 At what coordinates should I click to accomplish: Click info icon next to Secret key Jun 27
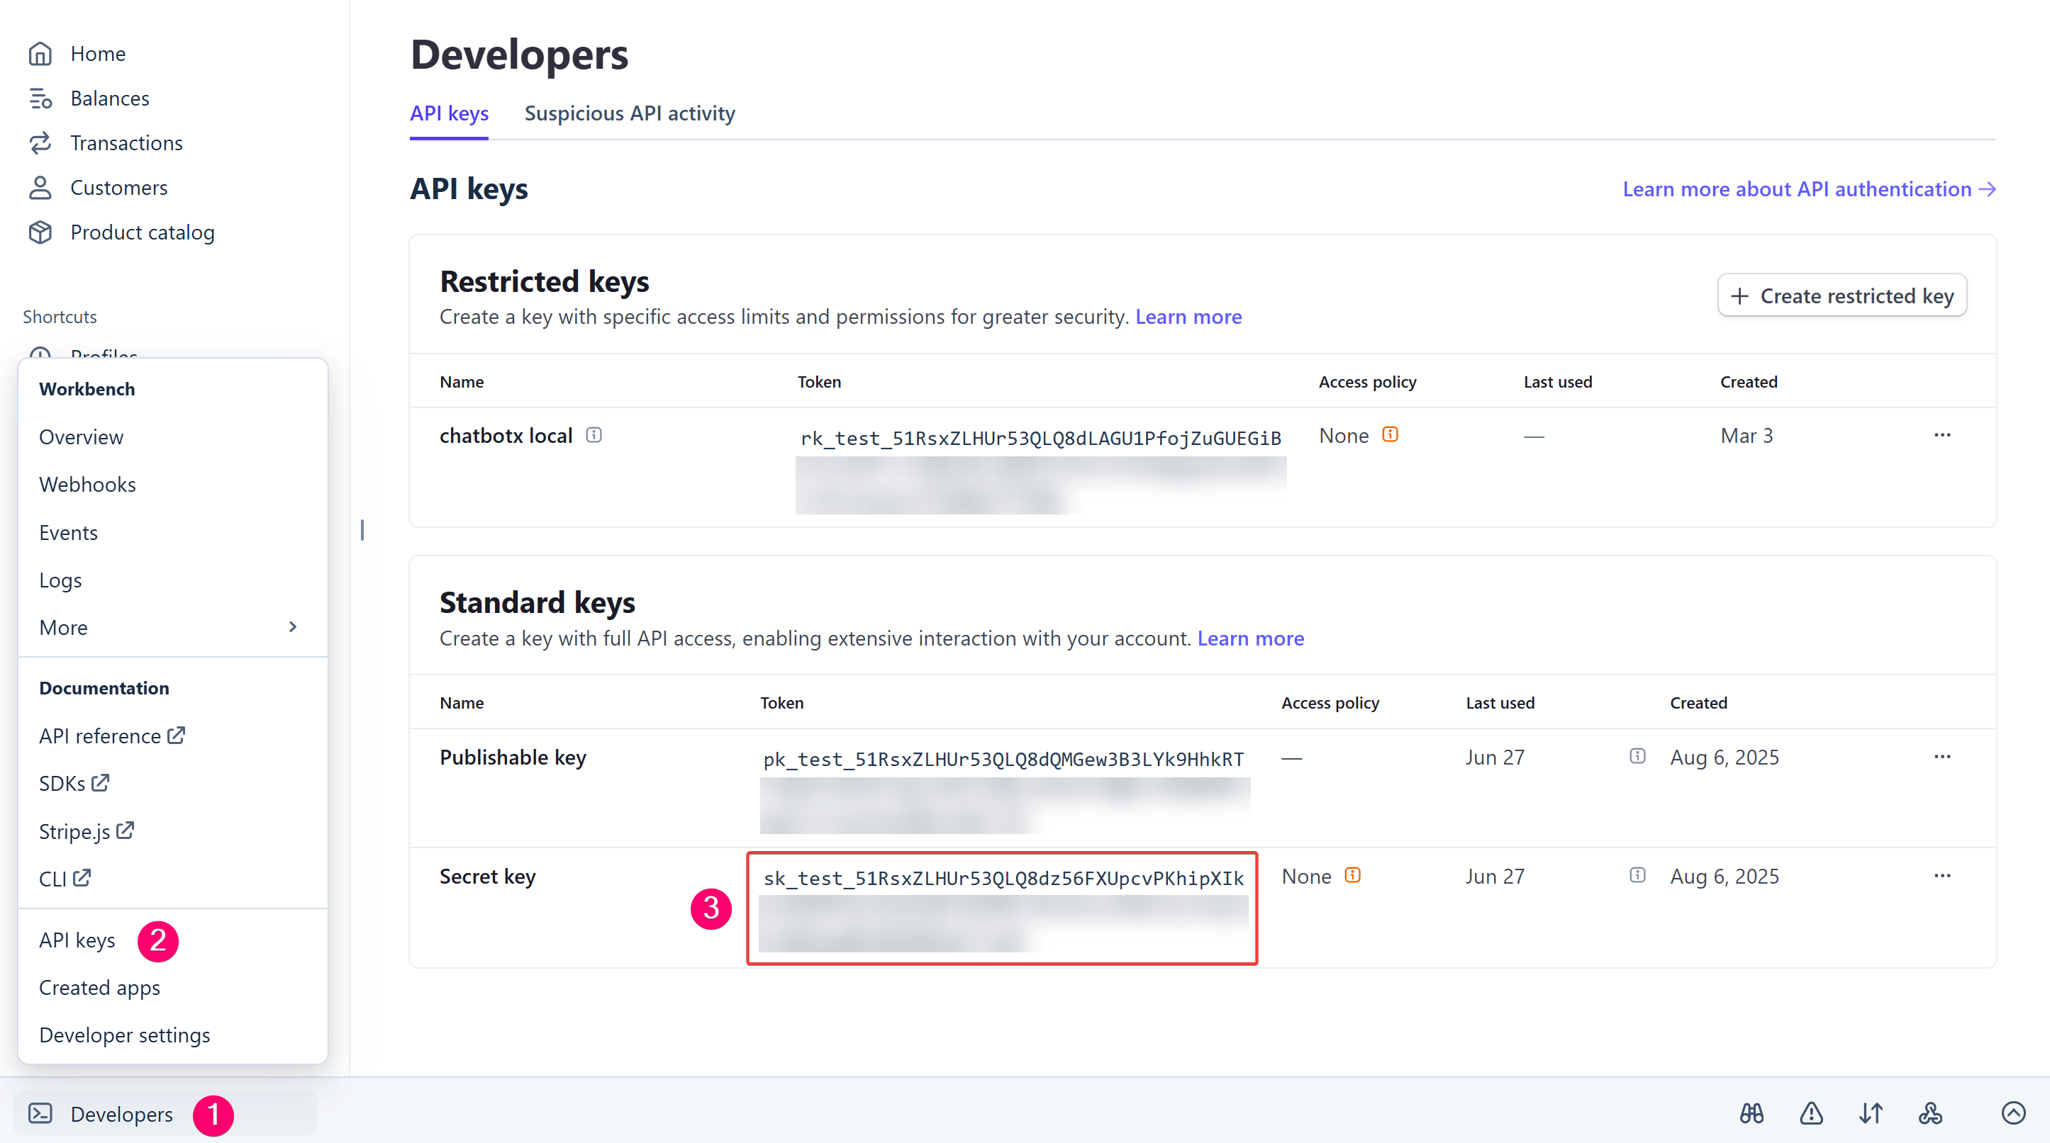[x=1637, y=875]
